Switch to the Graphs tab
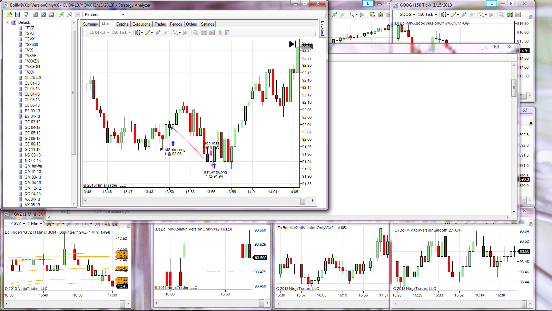This screenshot has width=552, height=311. pyautogui.click(x=122, y=24)
